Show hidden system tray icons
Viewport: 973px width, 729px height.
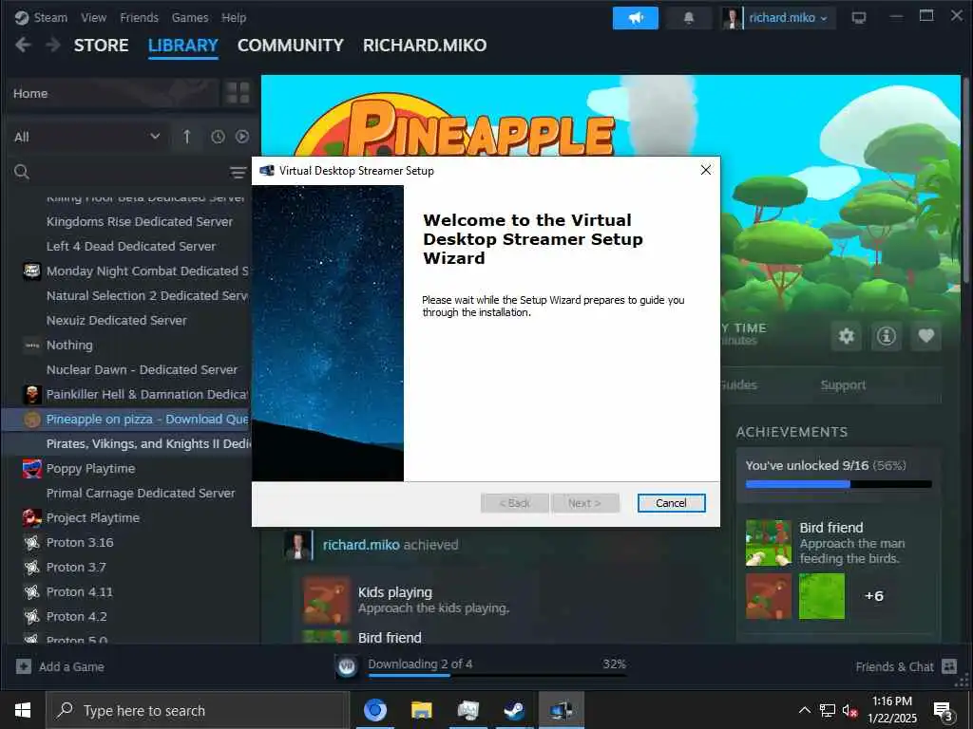coord(804,710)
